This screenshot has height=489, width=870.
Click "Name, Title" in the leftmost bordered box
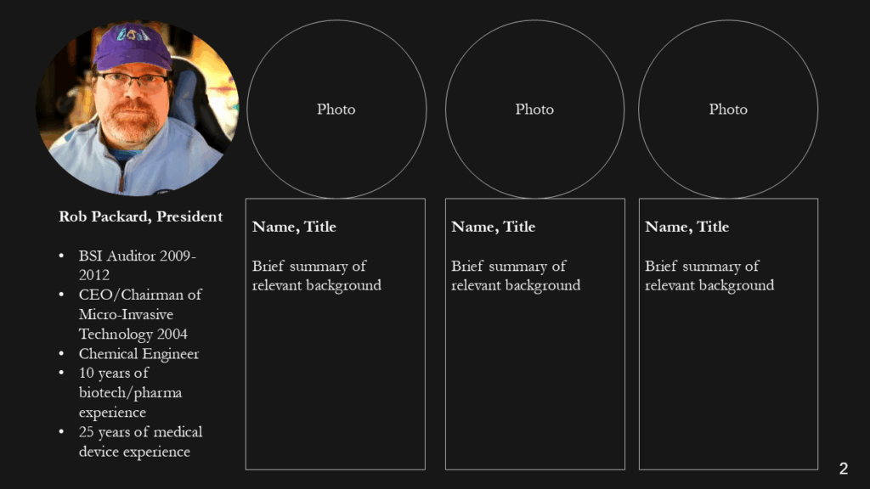point(294,227)
